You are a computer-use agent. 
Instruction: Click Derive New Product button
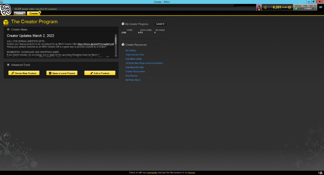[x=24, y=73]
